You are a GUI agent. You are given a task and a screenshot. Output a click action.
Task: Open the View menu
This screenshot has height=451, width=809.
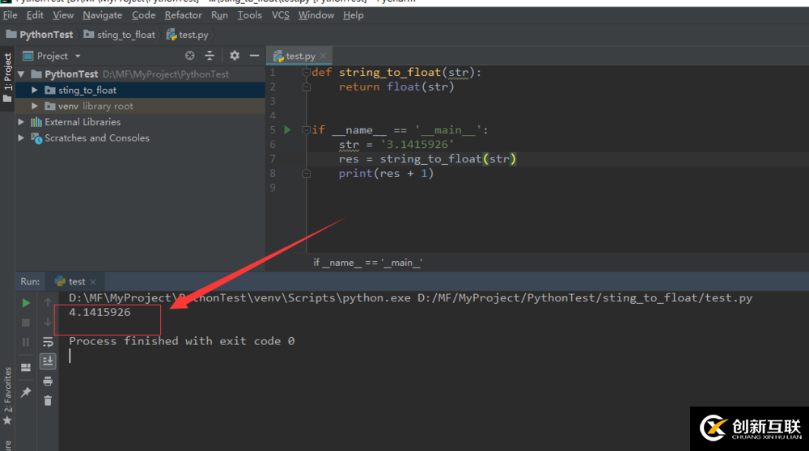coord(63,15)
